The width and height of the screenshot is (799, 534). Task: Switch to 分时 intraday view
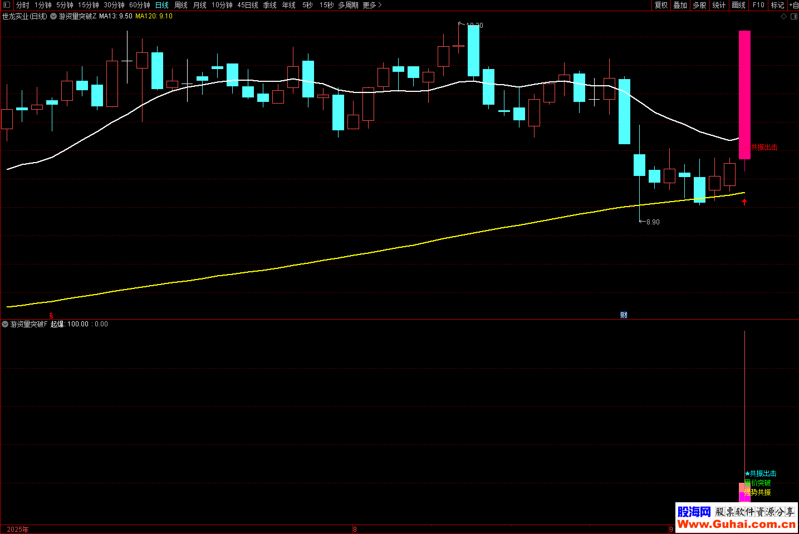[23, 5]
